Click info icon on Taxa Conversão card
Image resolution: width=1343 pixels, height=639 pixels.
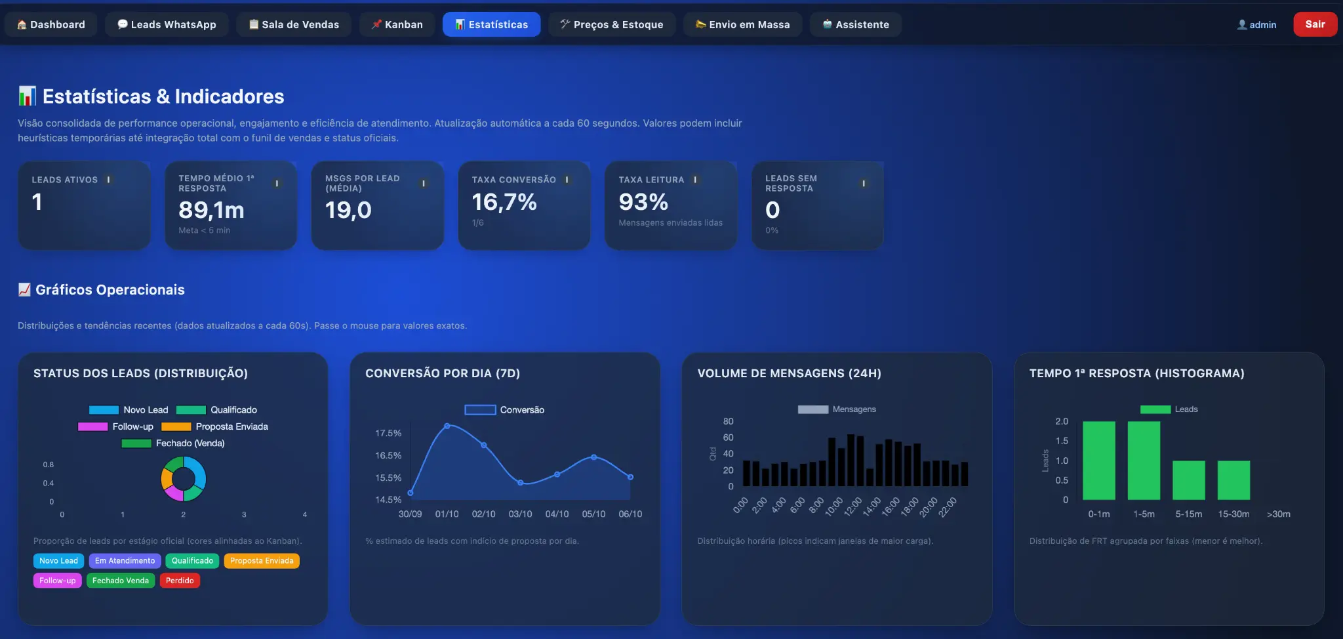pos(567,180)
